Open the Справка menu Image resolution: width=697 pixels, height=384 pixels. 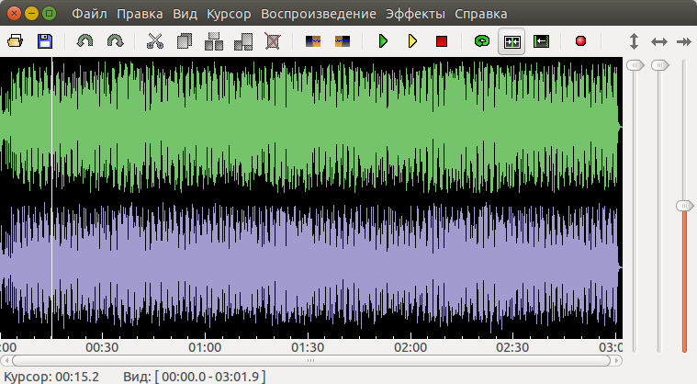(480, 14)
